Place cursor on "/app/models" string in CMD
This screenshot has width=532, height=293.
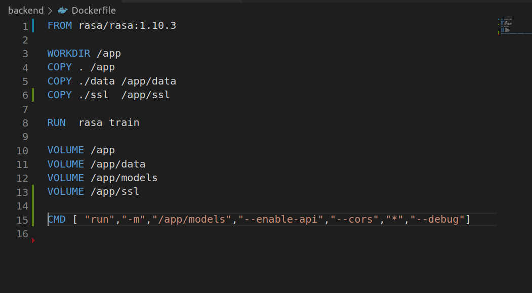[x=192, y=219]
